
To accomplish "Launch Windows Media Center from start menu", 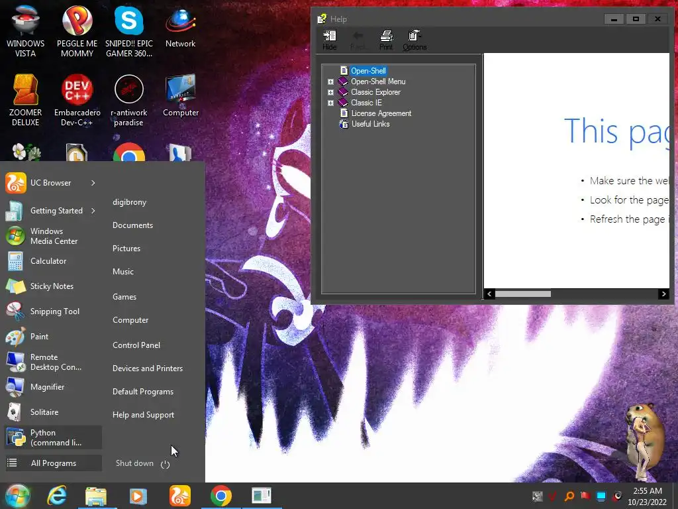I will 53,236.
